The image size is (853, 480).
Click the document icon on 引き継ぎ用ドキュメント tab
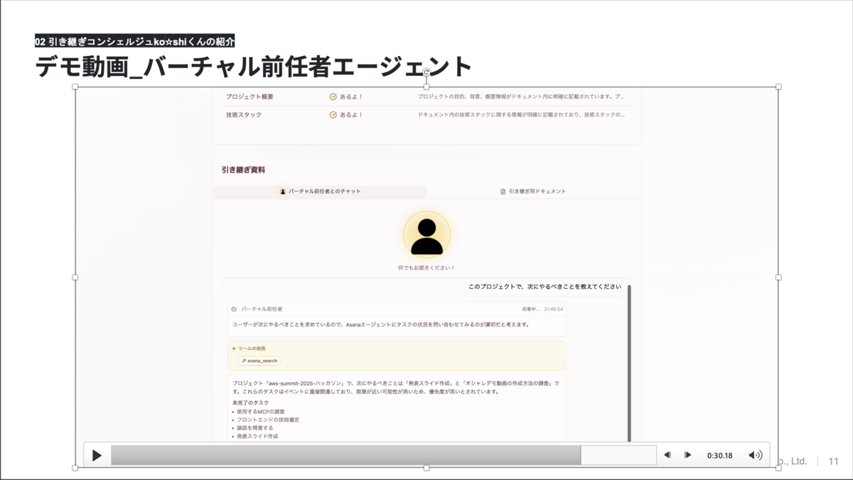click(x=503, y=192)
